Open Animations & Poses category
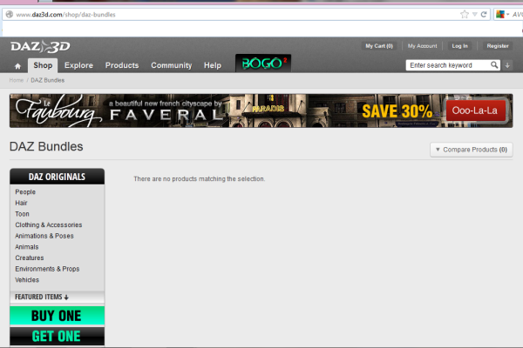523x348 pixels. coord(44,236)
